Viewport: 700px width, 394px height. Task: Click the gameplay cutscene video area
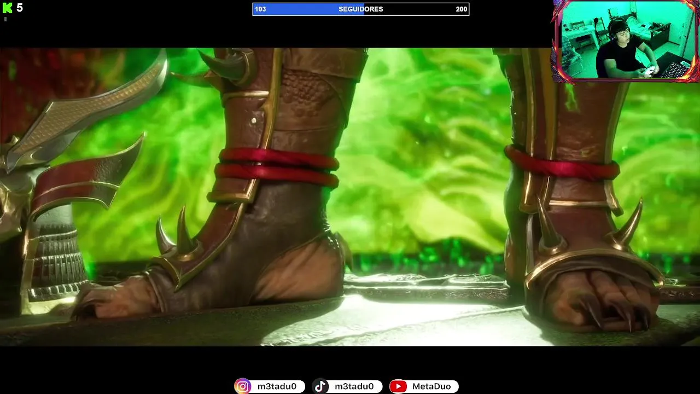pyautogui.click(x=350, y=197)
